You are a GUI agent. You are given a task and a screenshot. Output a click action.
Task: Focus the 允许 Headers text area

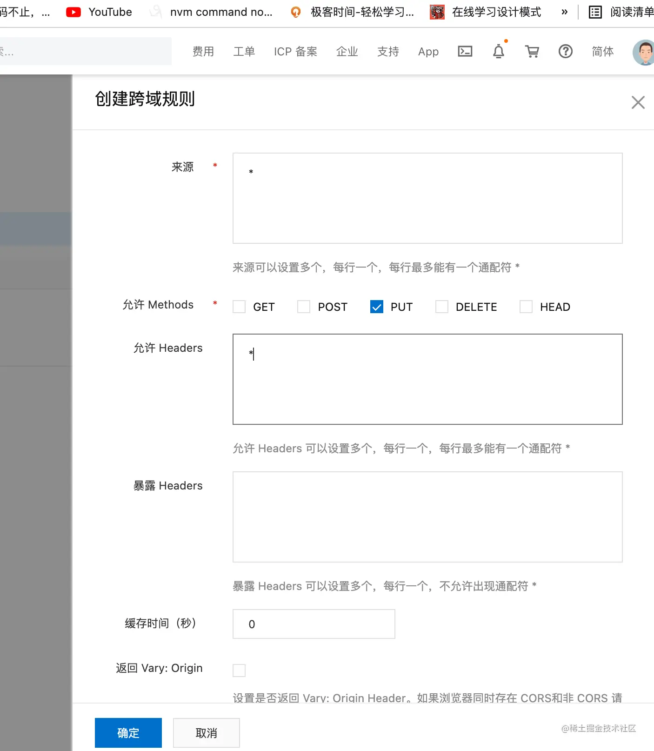[427, 379]
